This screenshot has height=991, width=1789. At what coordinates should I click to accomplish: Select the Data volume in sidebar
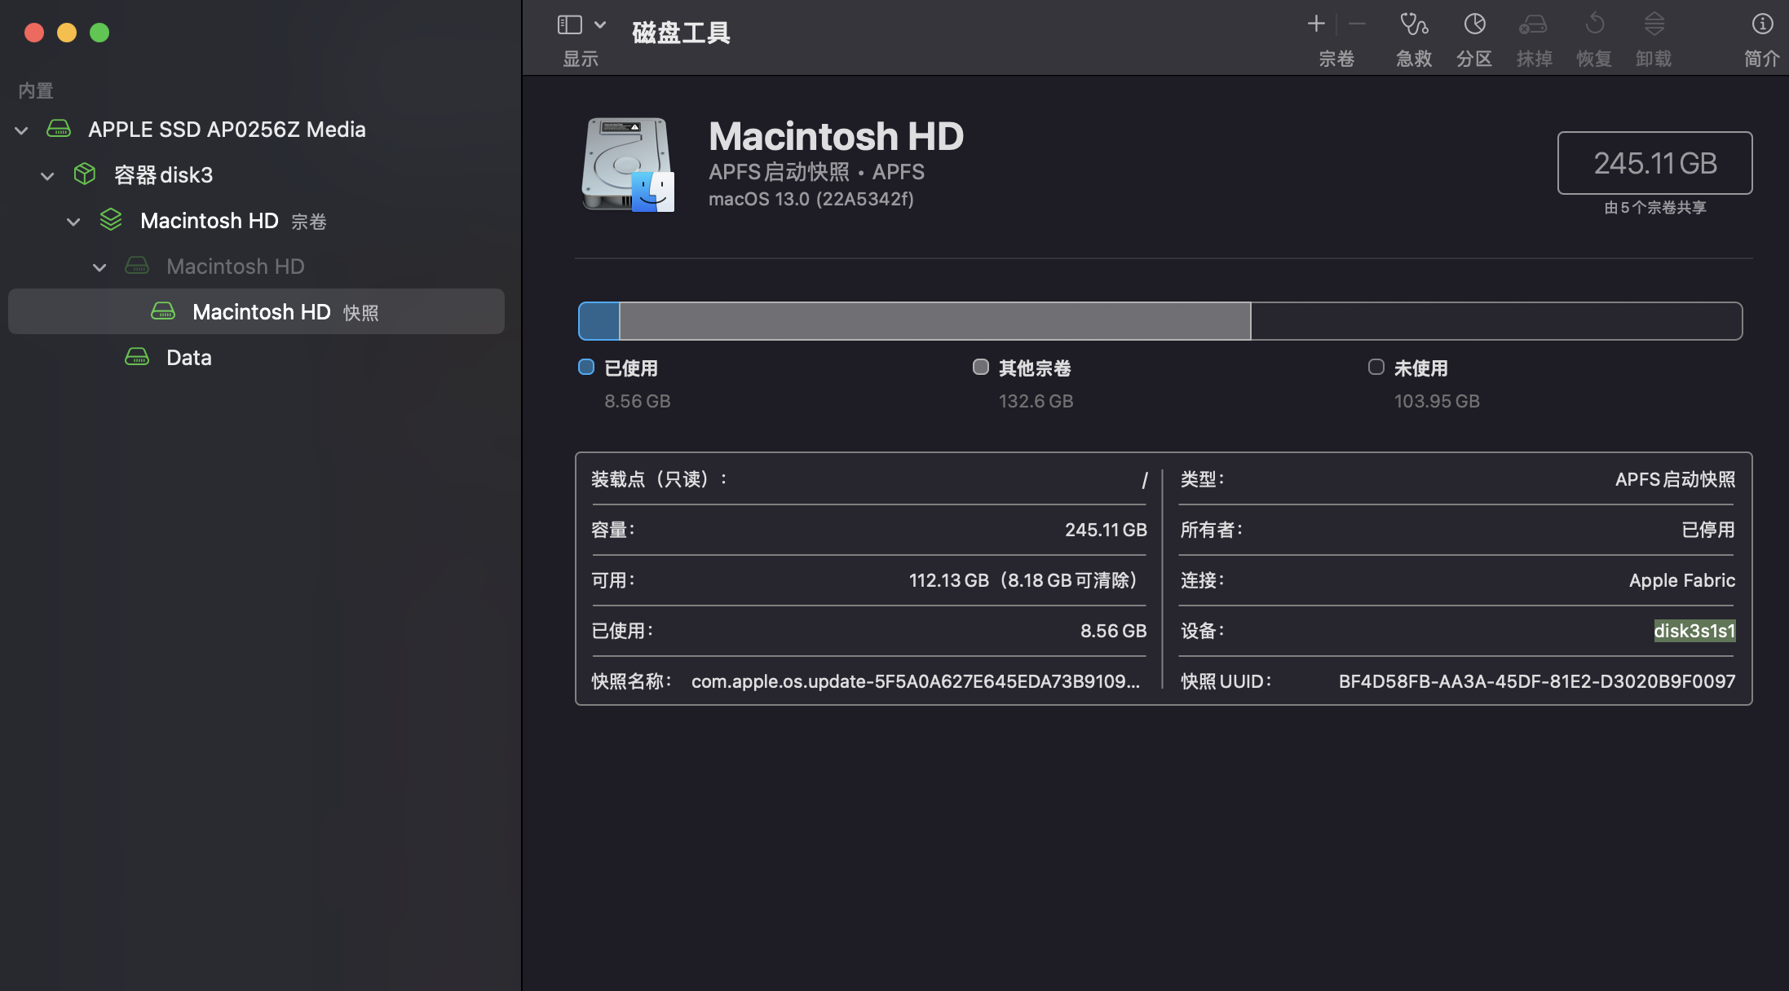(x=188, y=358)
